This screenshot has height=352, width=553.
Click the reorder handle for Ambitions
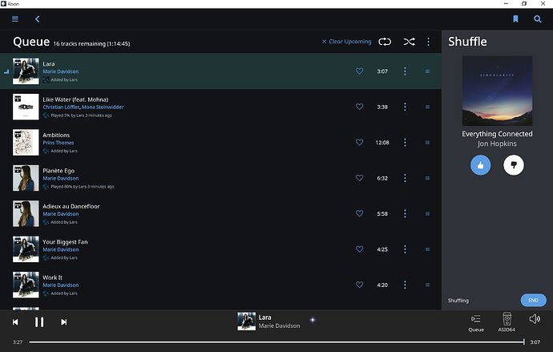[x=427, y=142]
